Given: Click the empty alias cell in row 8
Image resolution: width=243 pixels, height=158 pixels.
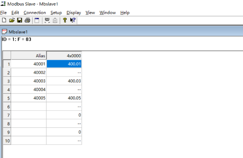Looking at the screenshot, I should pyautogui.click(x=29, y=124).
